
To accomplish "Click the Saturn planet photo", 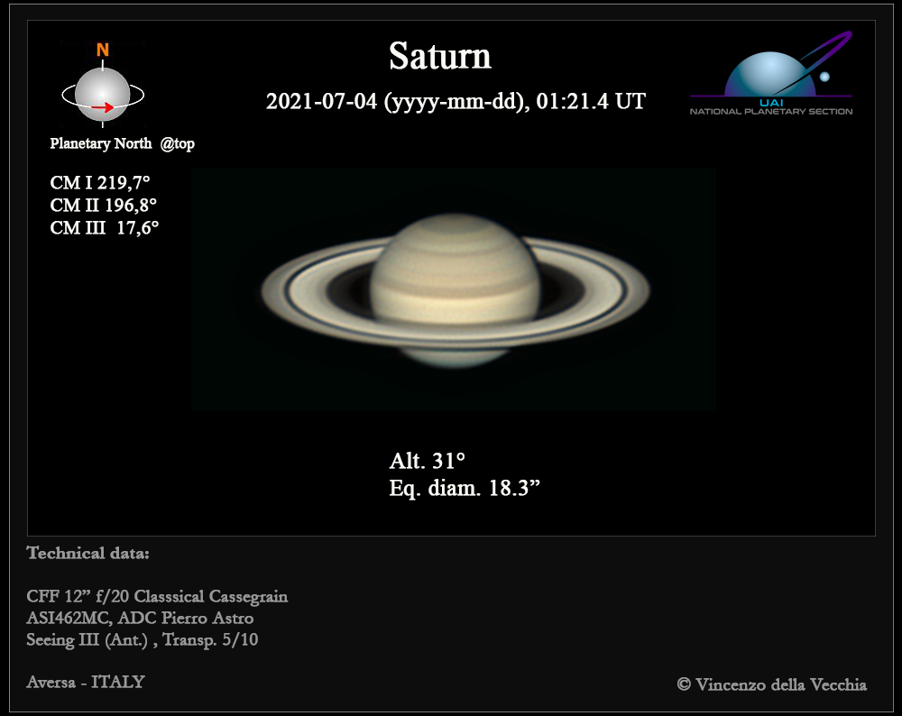I will 455,290.
